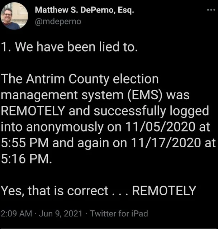
Task: Select the time '5:16 PM.' in the tweet
Action: point(27,159)
